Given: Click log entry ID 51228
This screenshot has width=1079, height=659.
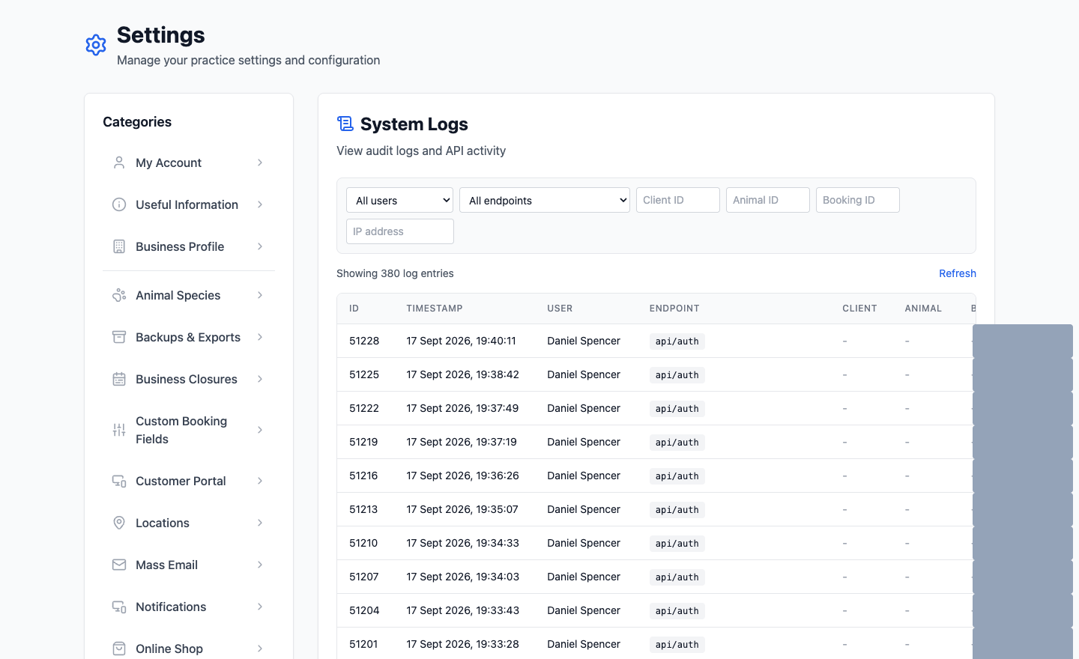Looking at the screenshot, I should pyautogui.click(x=364, y=341).
